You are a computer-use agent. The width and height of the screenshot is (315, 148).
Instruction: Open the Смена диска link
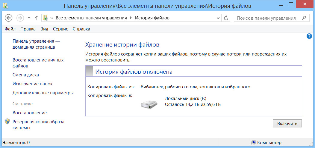[x=26, y=75]
